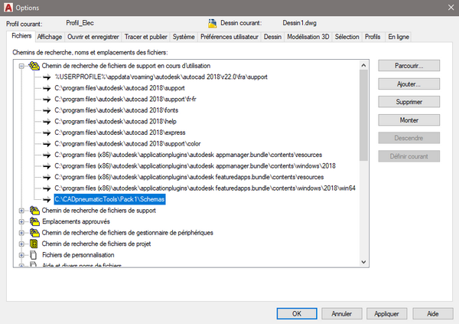Screen dimensions: 459x324
Task: Select highlighted C:\CADpneumaticTools\Pack1\Schemas path
Action: [x=109, y=199]
